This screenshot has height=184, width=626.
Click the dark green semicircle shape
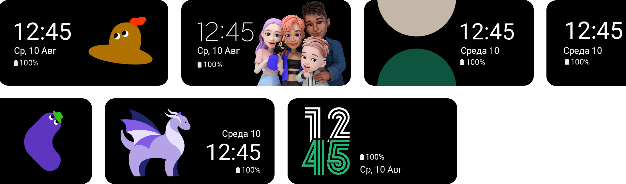[x=416, y=67]
